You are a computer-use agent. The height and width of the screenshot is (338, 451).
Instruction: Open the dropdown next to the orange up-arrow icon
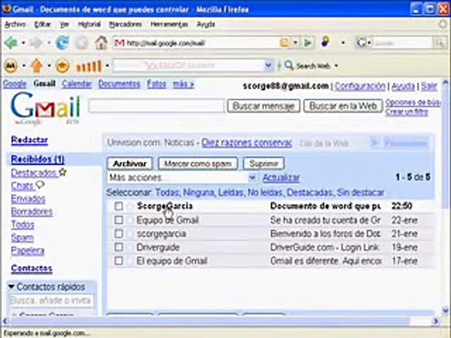coord(49,66)
